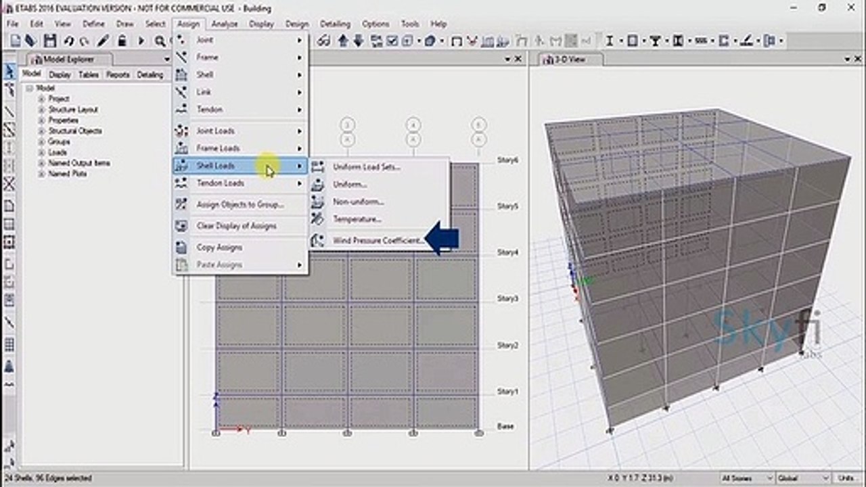Click the toolbar icon with the checkmark box
The height and width of the screenshot is (487, 866).
tap(391, 41)
